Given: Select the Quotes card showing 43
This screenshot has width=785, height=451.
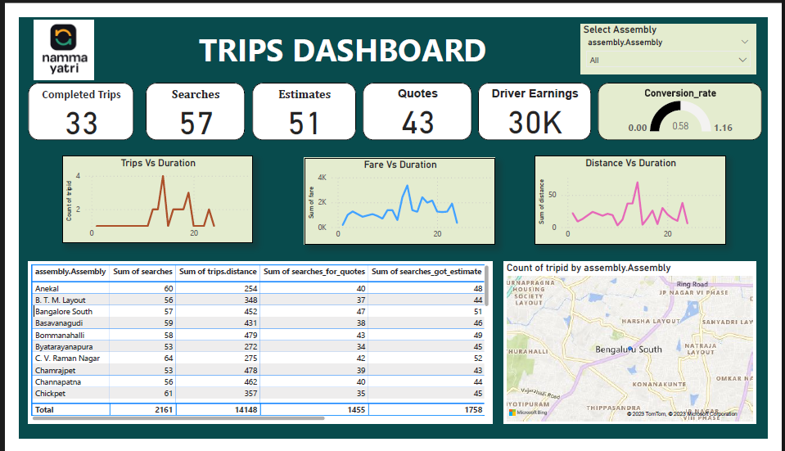Looking at the screenshot, I should (417, 110).
